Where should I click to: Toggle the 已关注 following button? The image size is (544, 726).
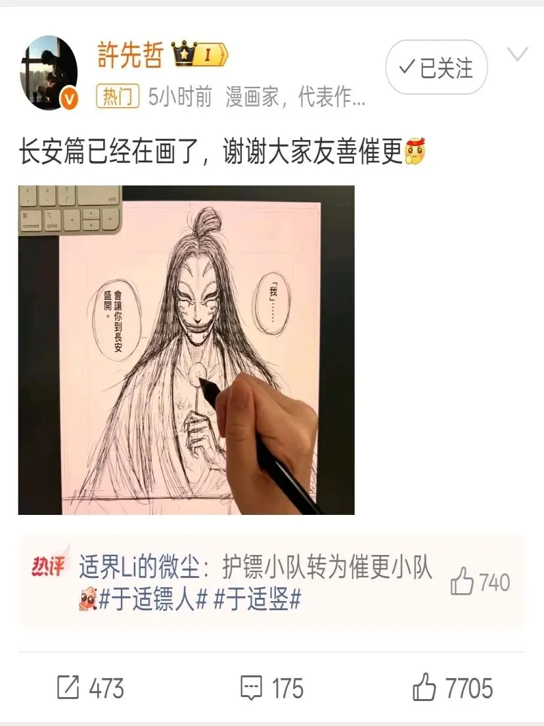click(x=436, y=68)
